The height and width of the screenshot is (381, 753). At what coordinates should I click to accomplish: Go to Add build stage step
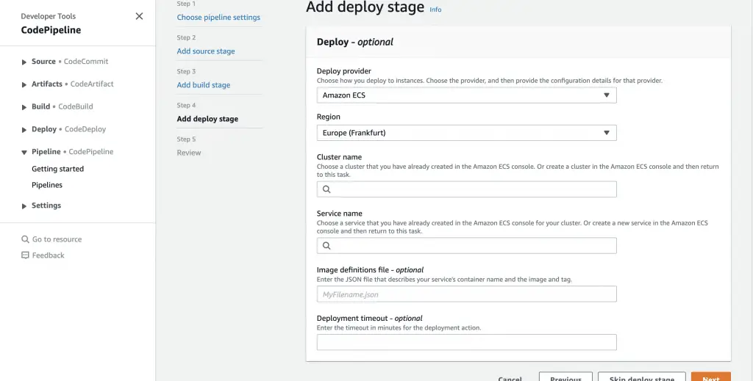tap(203, 85)
